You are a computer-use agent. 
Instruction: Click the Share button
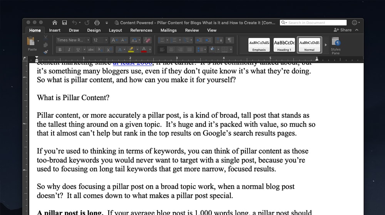tap(343, 30)
